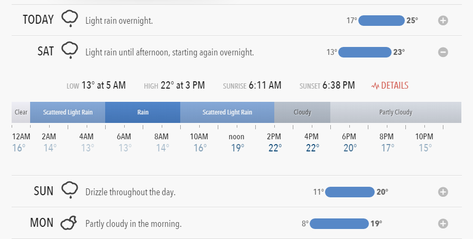Click the partly cloudy icon next to MON
473x239 pixels.
coord(69,223)
